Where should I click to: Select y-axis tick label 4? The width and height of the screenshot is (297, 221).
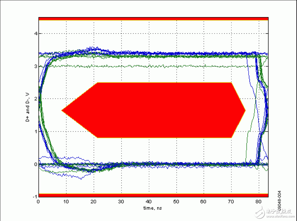(35, 34)
